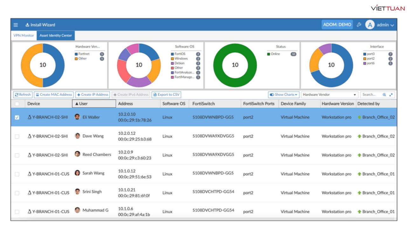
Task: Click the icon right of the search magnifier
Action: [391, 95]
